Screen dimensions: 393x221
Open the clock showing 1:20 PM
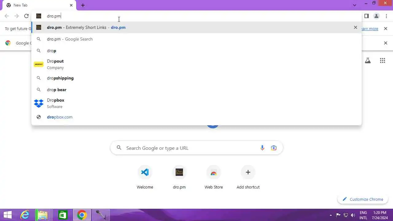380,215
